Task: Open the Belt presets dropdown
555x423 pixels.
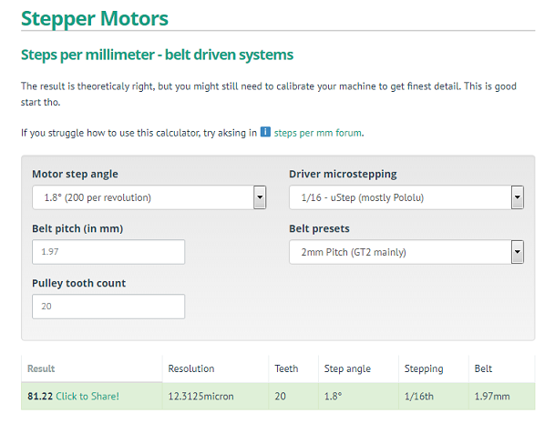Action: point(406,252)
